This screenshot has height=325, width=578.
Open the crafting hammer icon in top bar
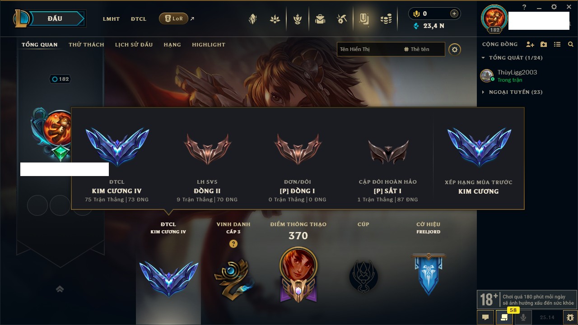click(341, 19)
